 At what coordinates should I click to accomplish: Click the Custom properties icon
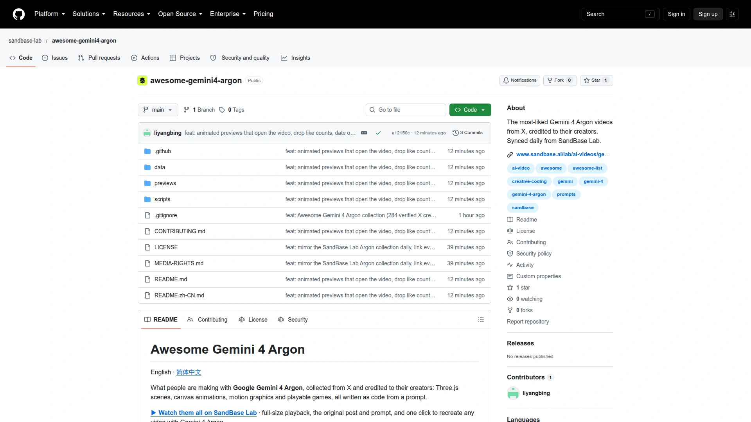(x=510, y=276)
